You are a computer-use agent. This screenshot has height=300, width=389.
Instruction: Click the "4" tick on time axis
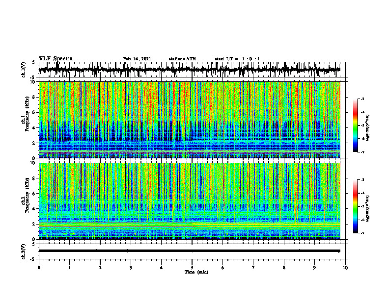162,268
